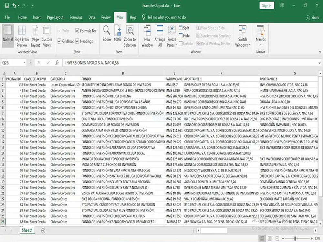Switch to the Insert tab

tap(37, 17)
